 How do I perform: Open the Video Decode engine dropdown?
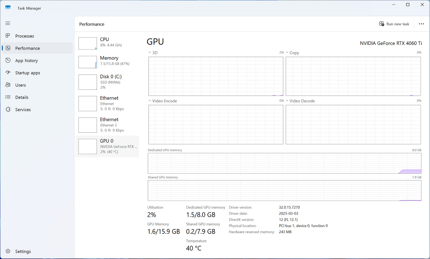coord(287,101)
